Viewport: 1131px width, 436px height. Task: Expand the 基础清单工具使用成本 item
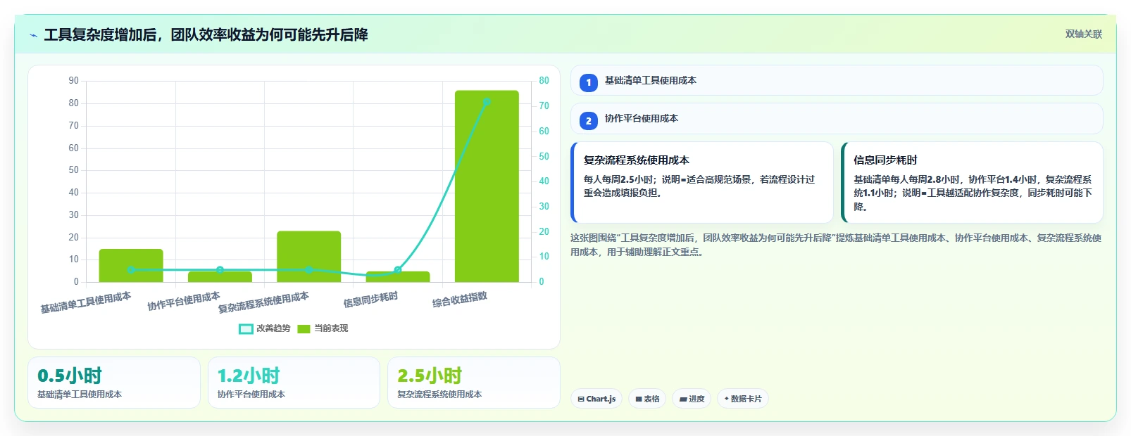pos(837,80)
